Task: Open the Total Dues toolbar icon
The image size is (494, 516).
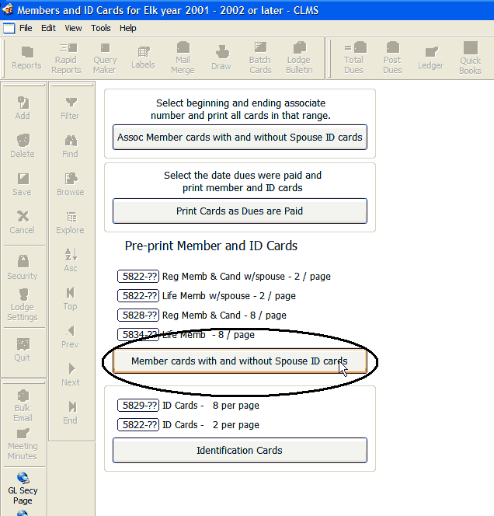Action: coord(353,58)
